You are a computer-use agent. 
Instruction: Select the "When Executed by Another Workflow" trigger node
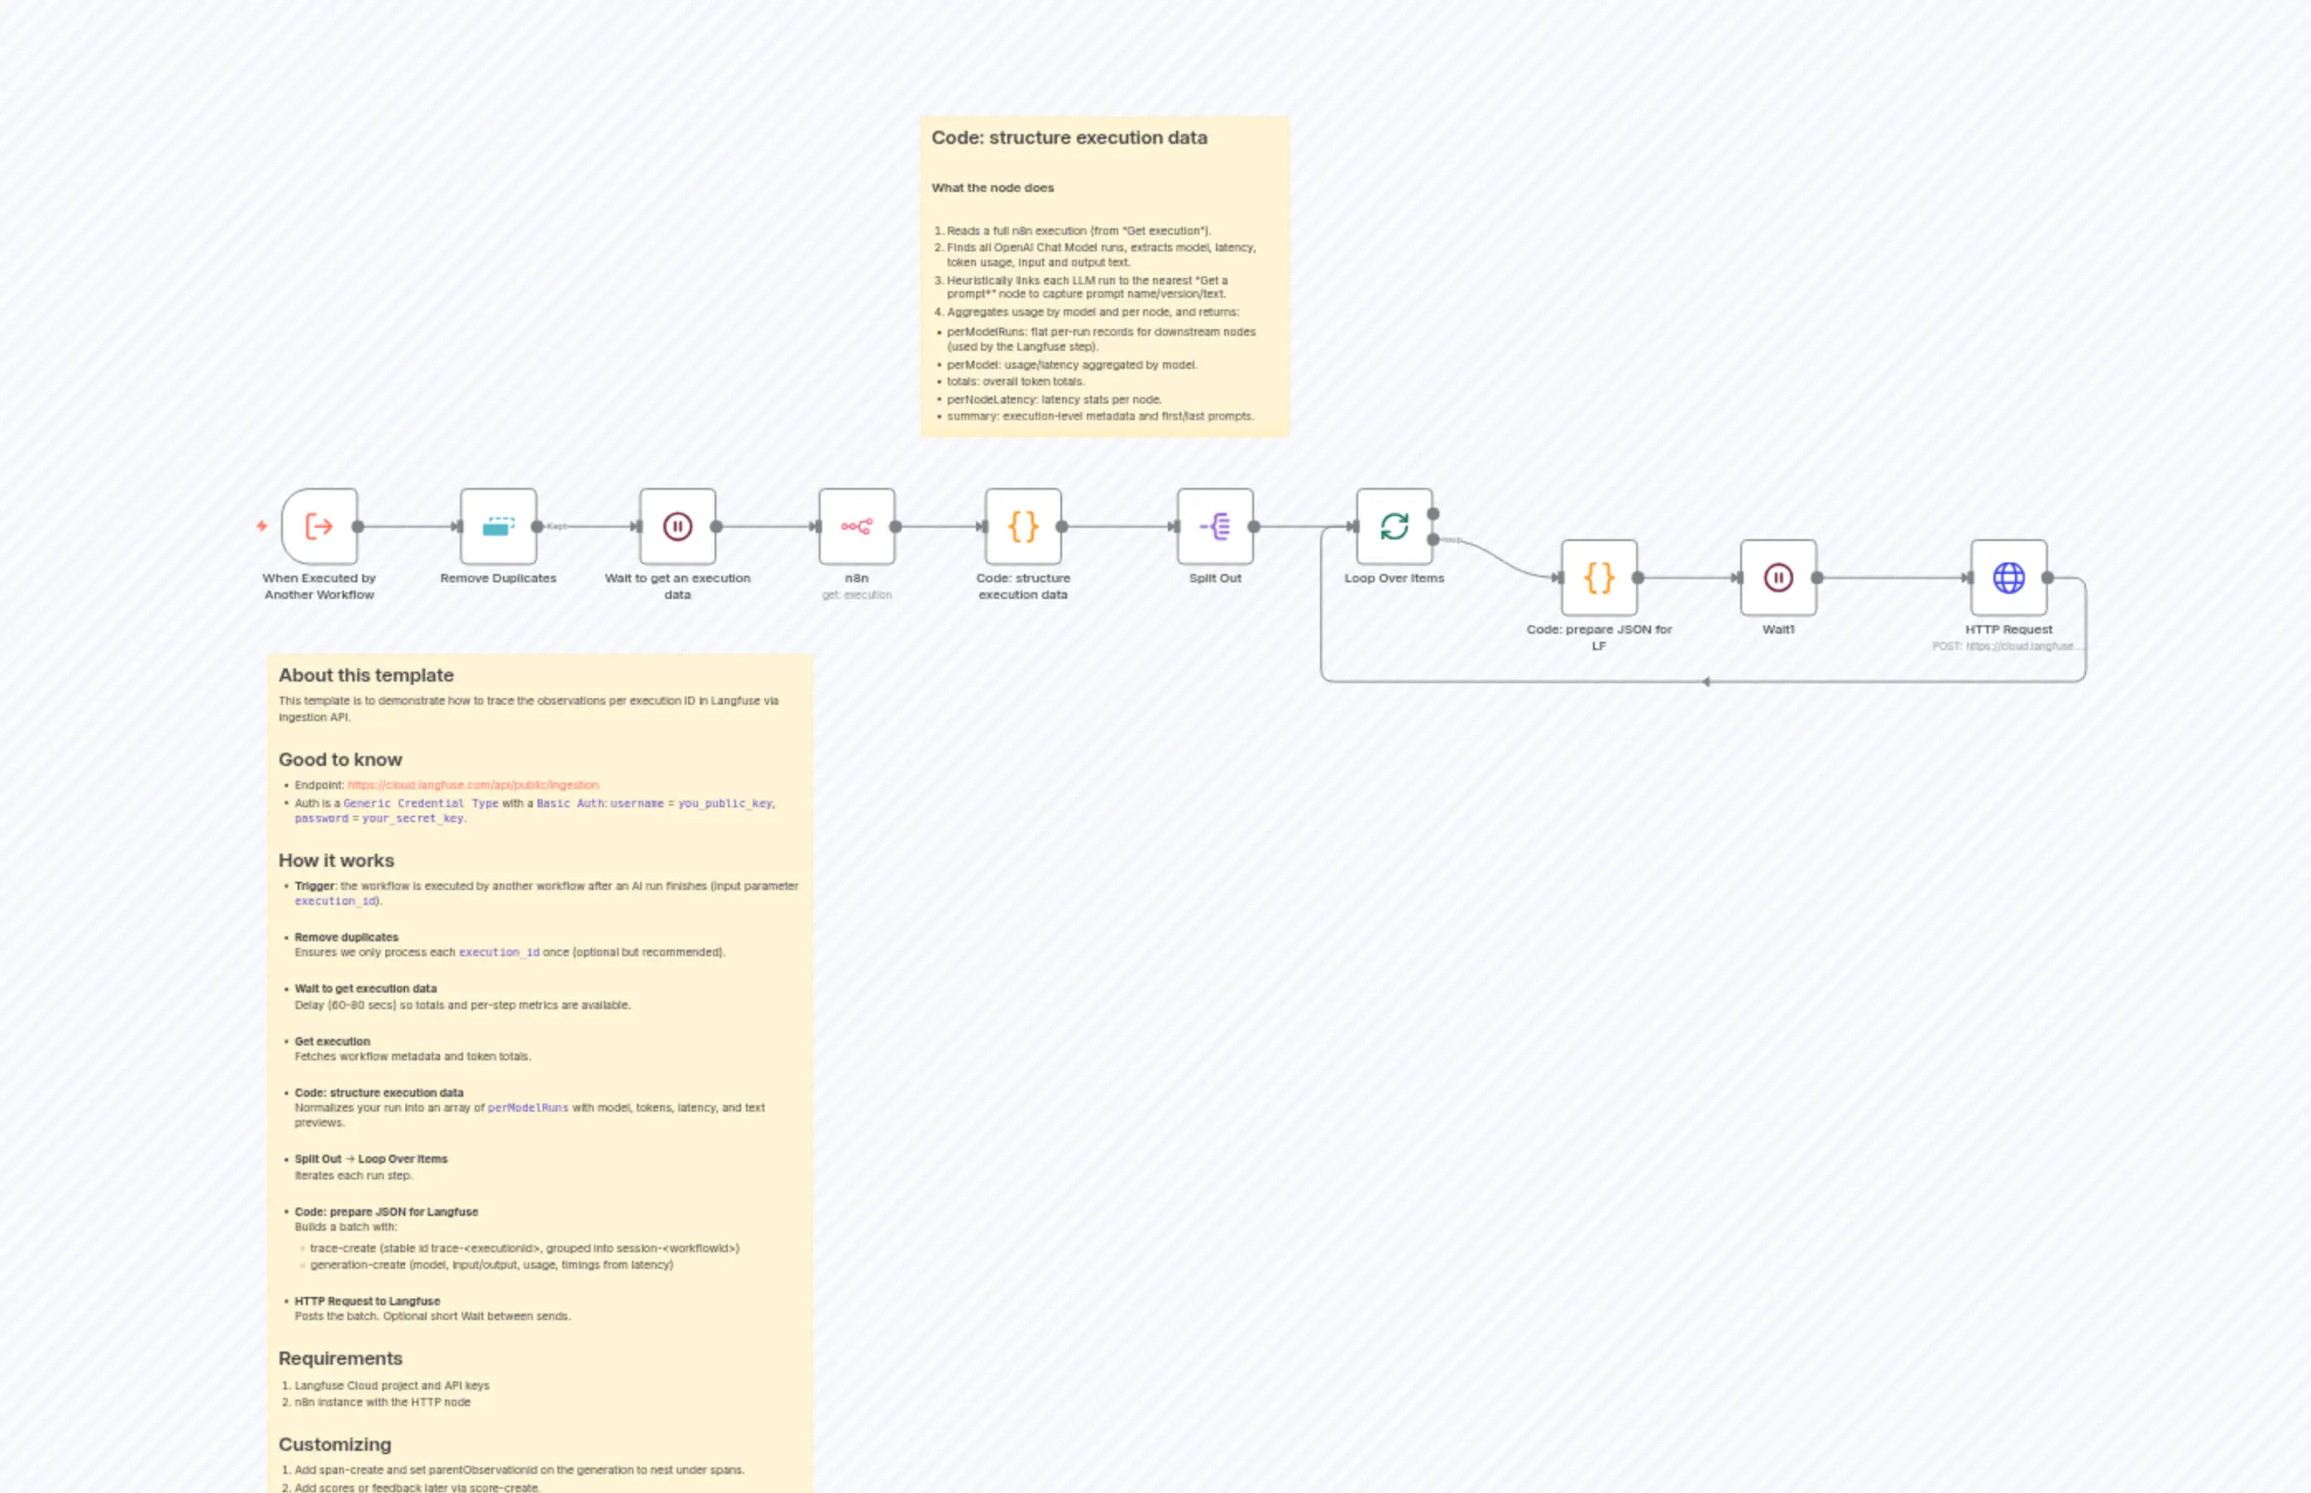click(319, 526)
